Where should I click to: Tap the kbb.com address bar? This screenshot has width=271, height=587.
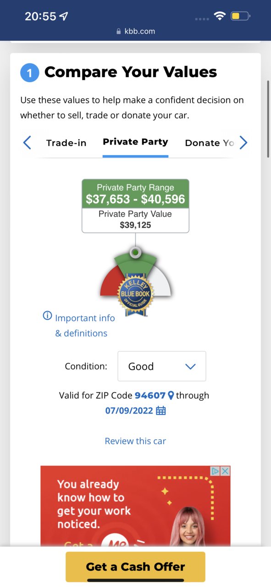[135, 32]
